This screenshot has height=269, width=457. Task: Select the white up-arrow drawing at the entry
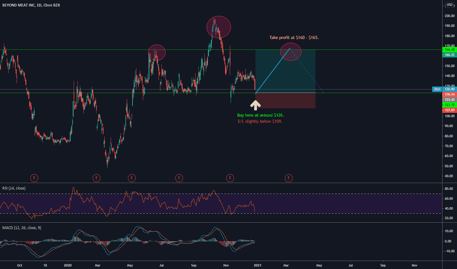point(255,105)
